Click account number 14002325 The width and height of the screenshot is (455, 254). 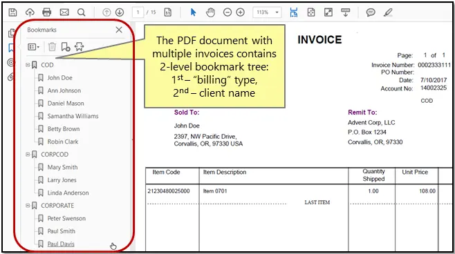coord(434,88)
